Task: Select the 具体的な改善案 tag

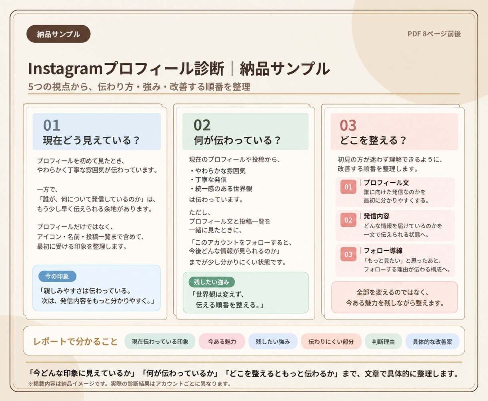Action: point(432,341)
